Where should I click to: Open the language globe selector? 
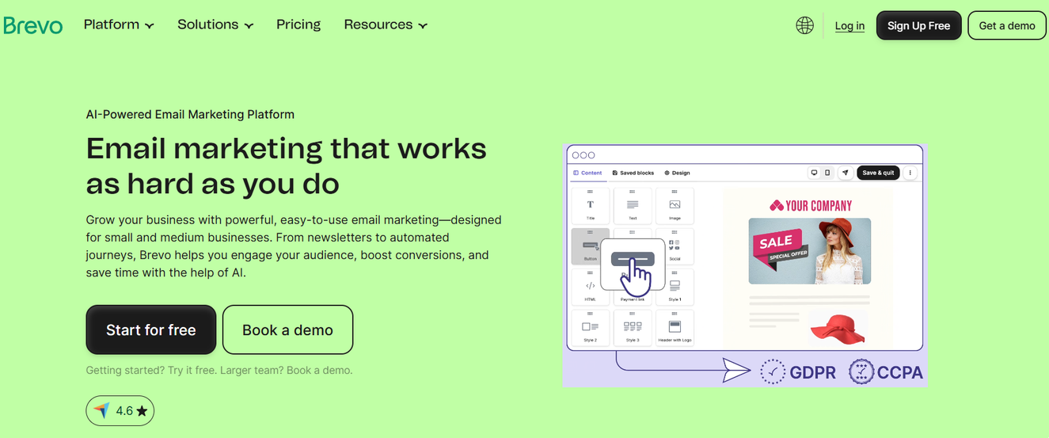[804, 25]
